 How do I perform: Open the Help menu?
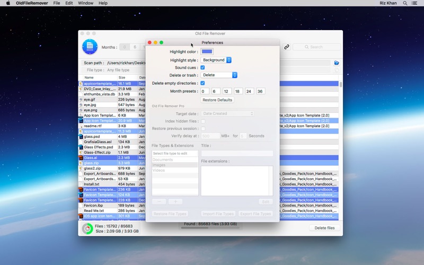(x=103, y=3)
